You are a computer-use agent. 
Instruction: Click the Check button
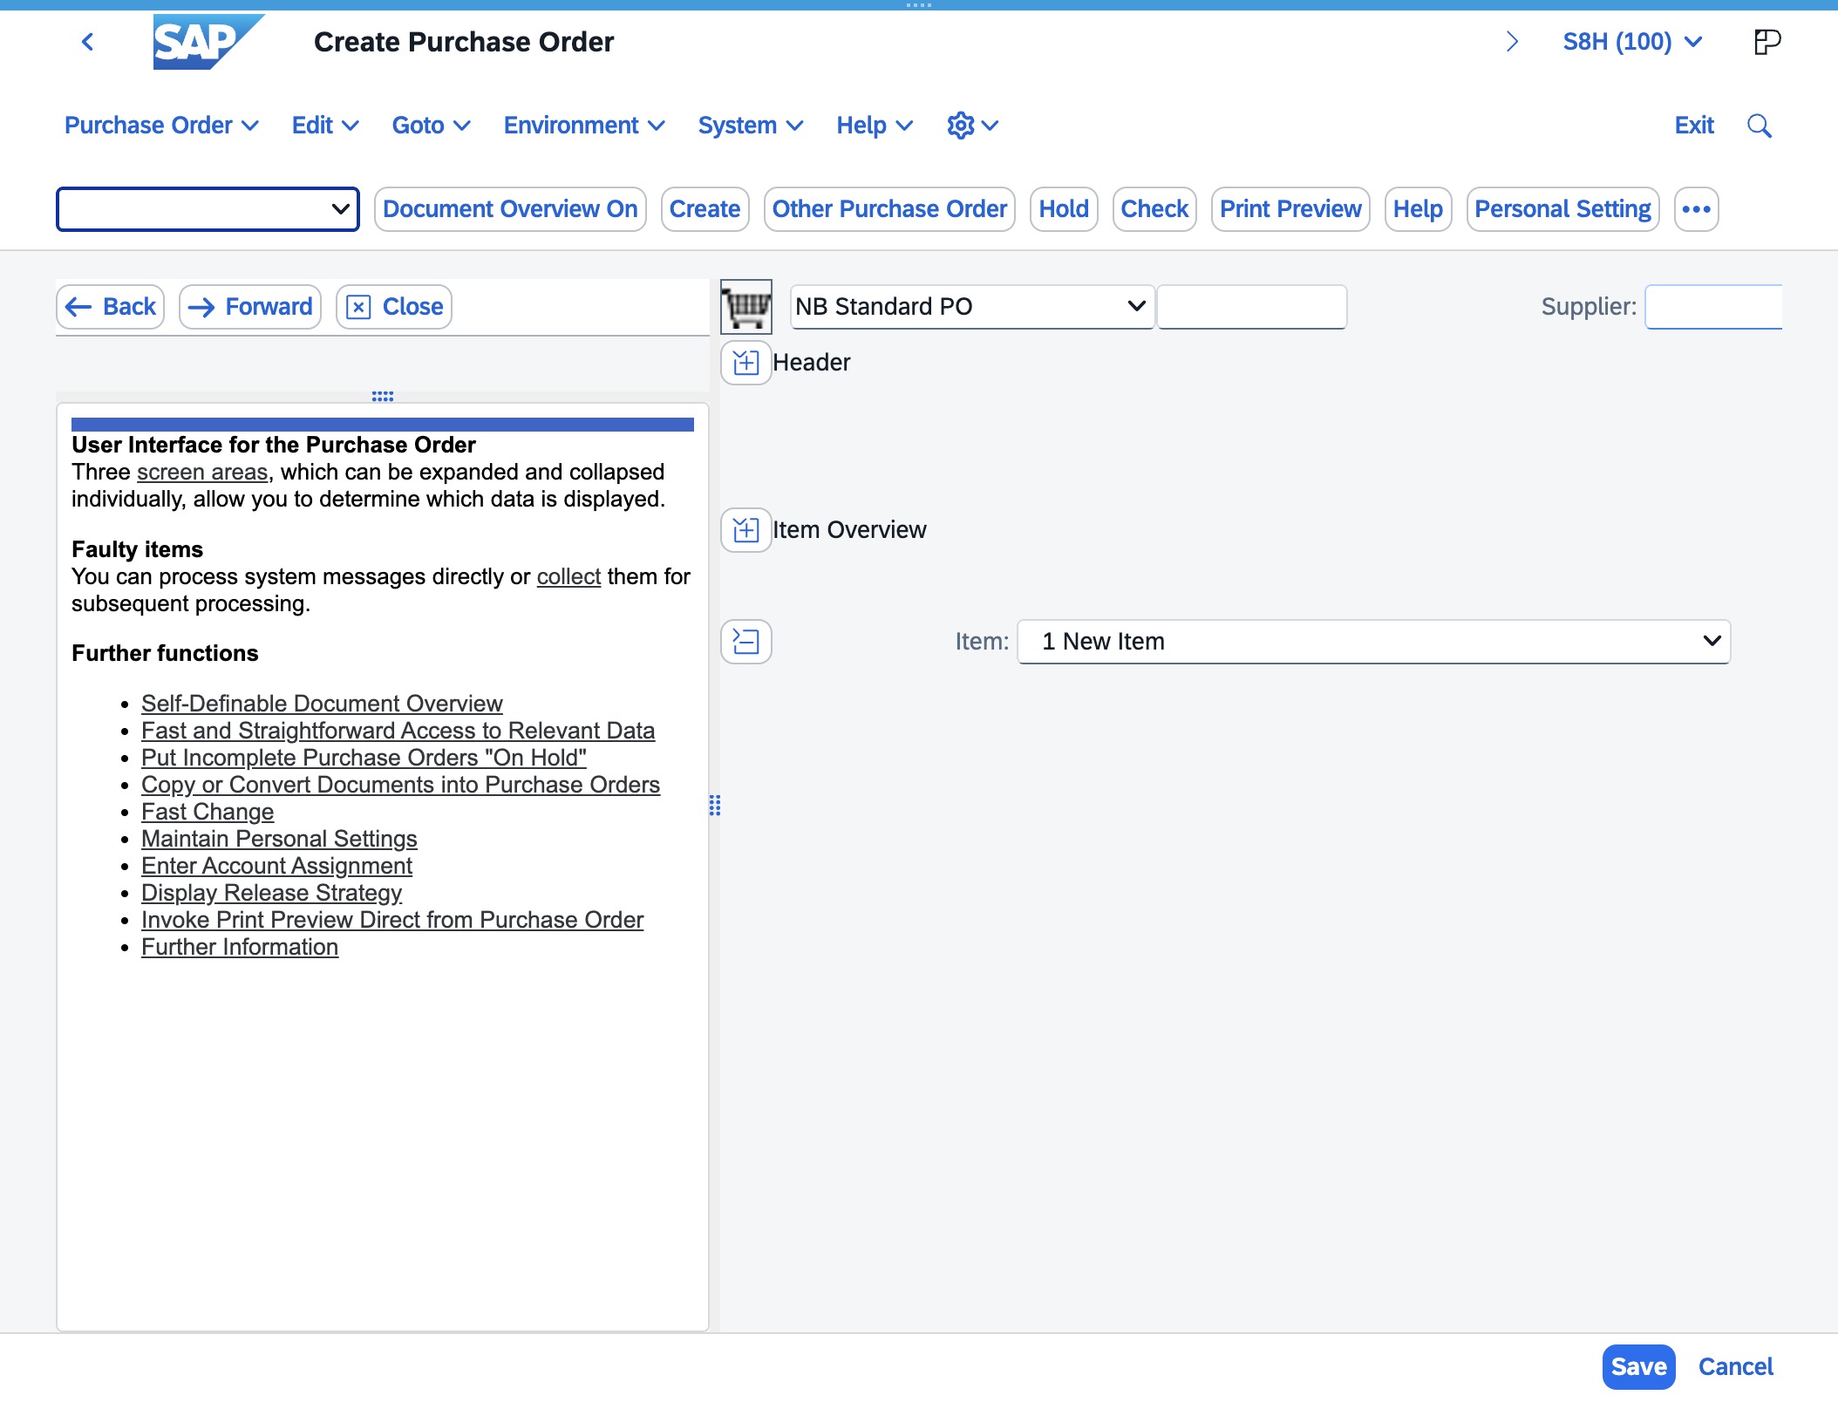pos(1154,209)
